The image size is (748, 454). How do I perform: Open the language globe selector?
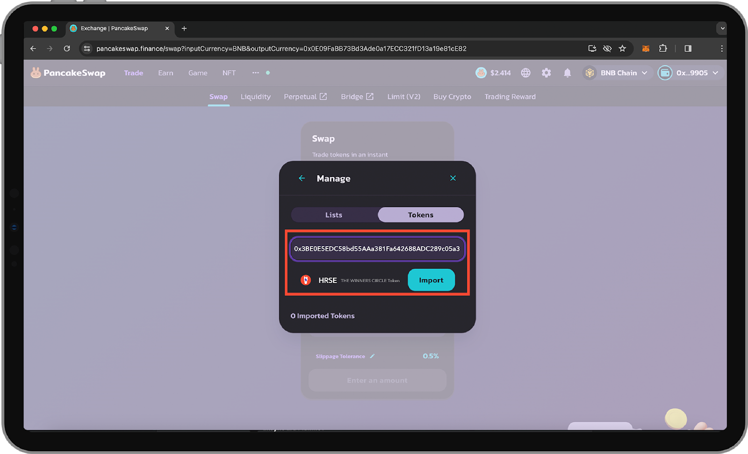[x=526, y=73]
